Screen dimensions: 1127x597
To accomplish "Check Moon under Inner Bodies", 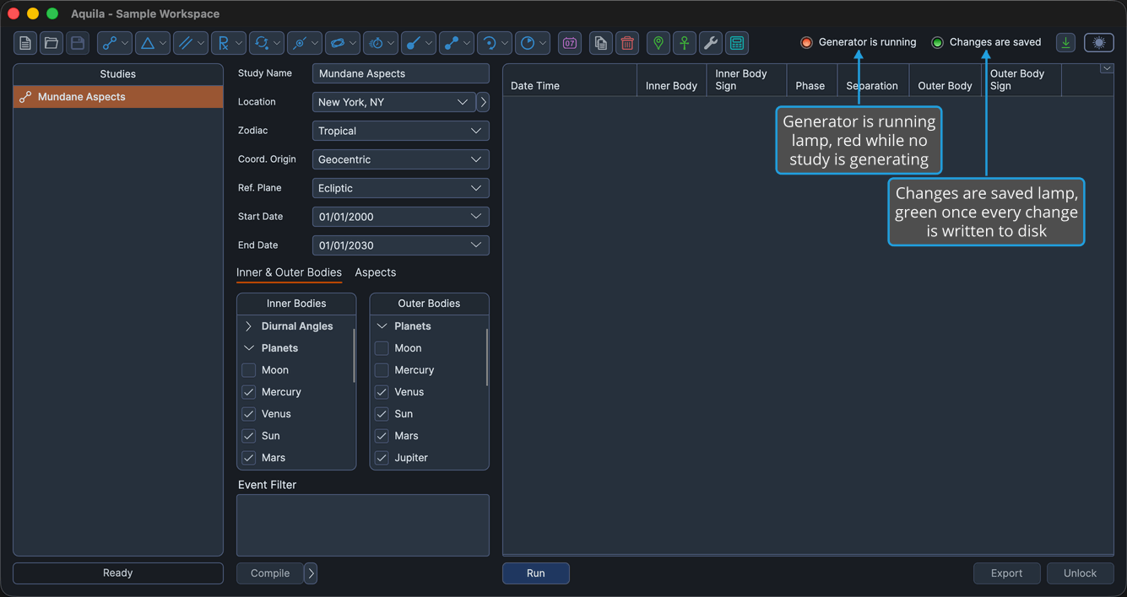I will (x=249, y=370).
